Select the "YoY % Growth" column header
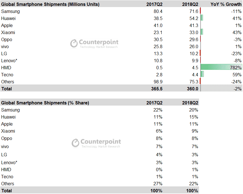This screenshot has width=243, height=194. tap(226, 4)
